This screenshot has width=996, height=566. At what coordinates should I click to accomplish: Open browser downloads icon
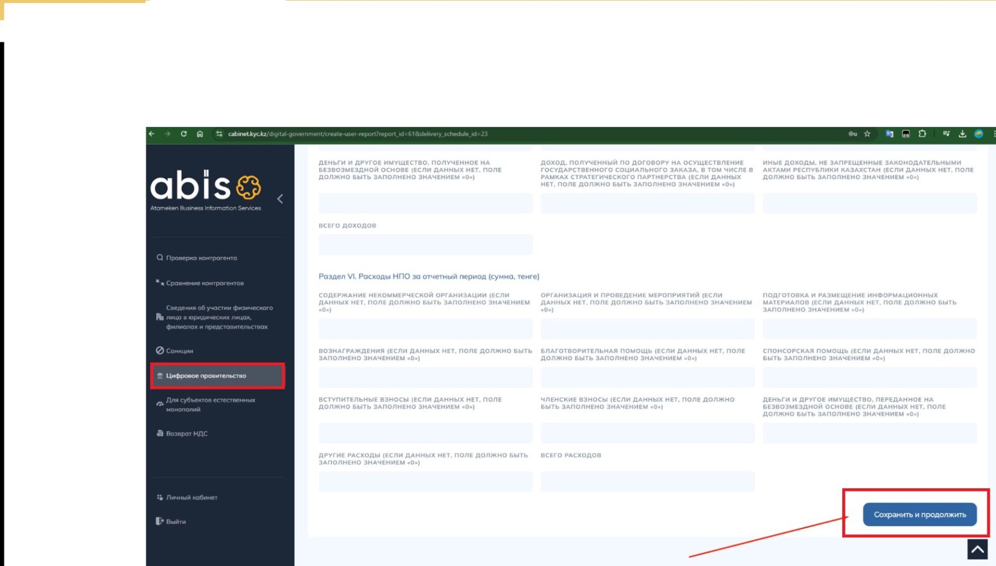pyautogui.click(x=962, y=134)
